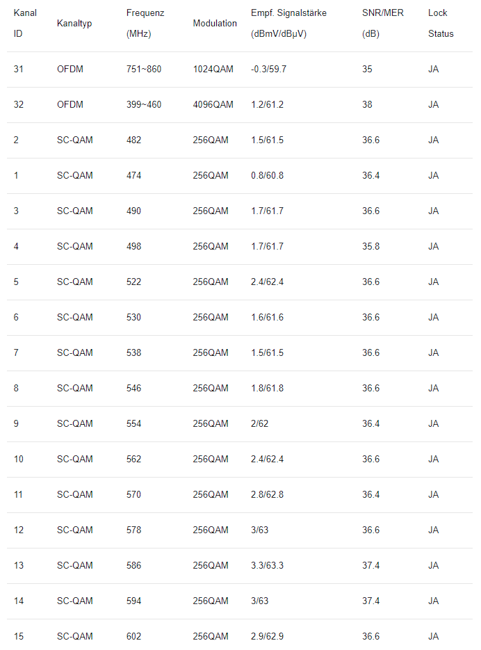Click the signal strength value -0.3/59.7
481x650 pixels.
click(x=268, y=70)
